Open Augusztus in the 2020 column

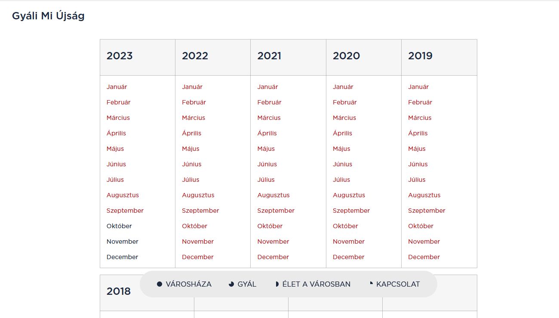(349, 195)
